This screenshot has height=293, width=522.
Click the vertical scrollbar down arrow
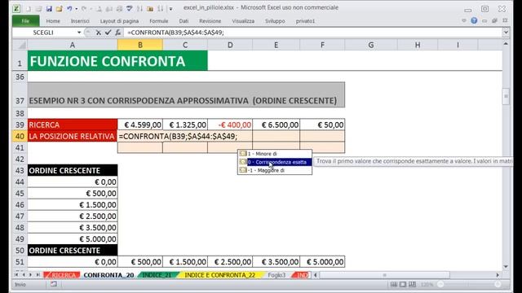(x=506, y=266)
